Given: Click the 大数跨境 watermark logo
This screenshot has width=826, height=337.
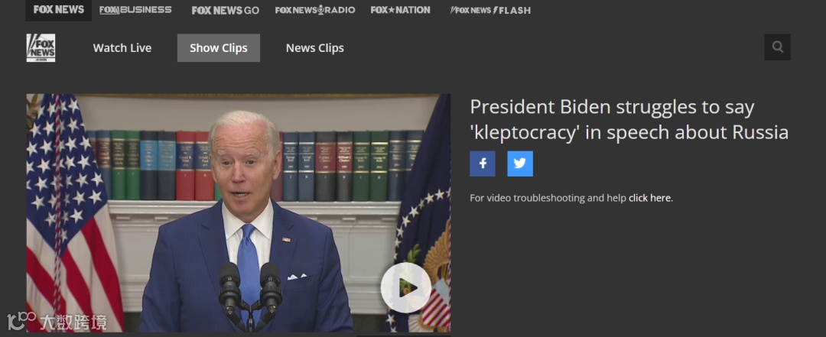Looking at the screenshot, I should [57, 321].
